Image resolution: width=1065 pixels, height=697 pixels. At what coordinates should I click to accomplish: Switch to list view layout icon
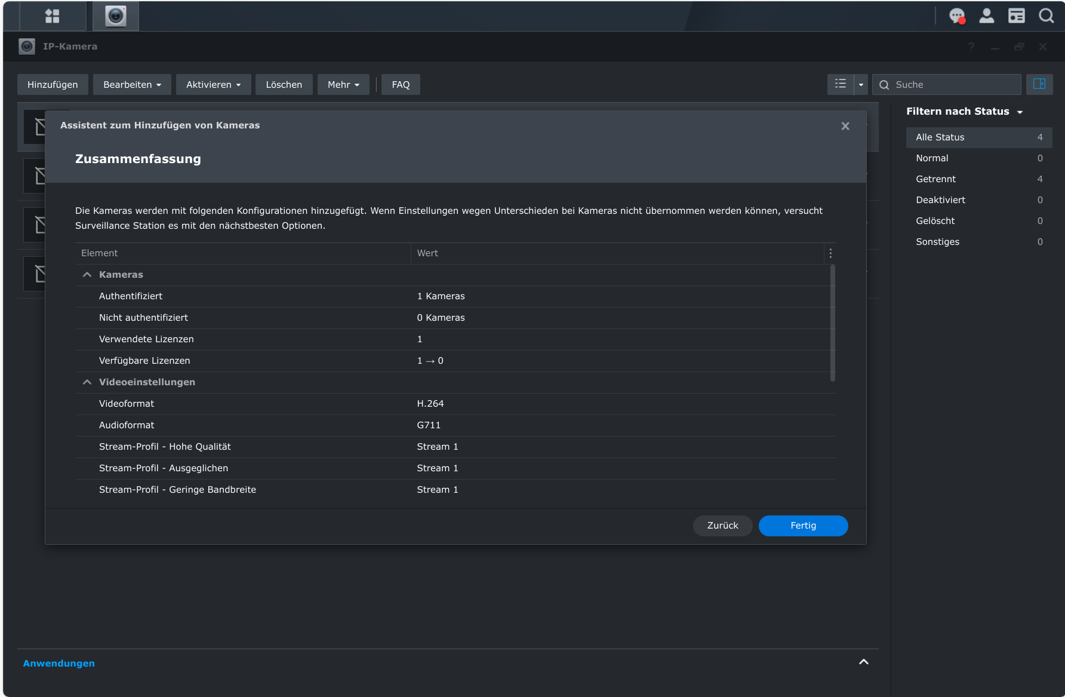click(840, 84)
